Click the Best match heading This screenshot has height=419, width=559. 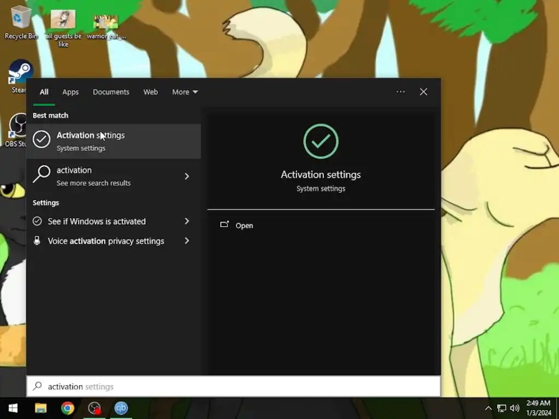tap(50, 116)
